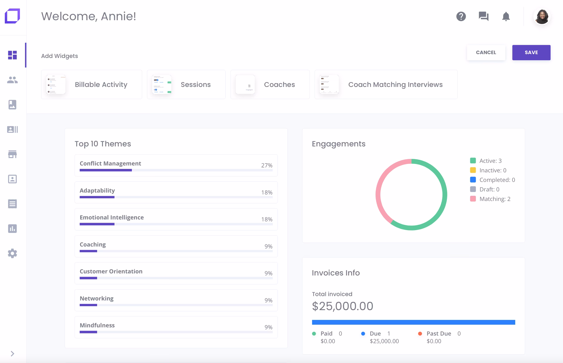
Task: Open the chat messages icon
Action: [x=484, y=16]
